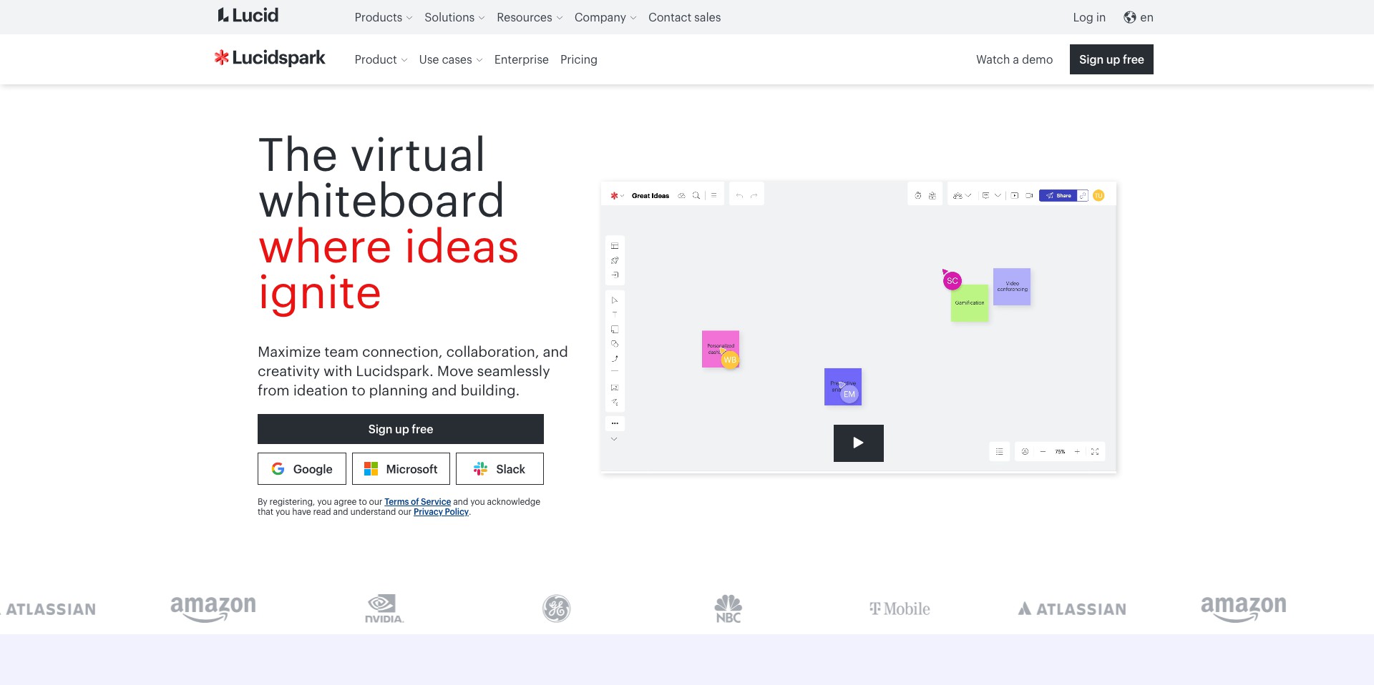
Task: Click the timer icon in whiteboard toolbar
Action: coord(918,195)
